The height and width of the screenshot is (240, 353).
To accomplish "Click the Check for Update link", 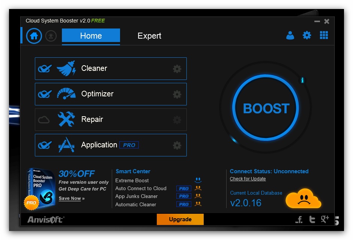I will [248, 179].
